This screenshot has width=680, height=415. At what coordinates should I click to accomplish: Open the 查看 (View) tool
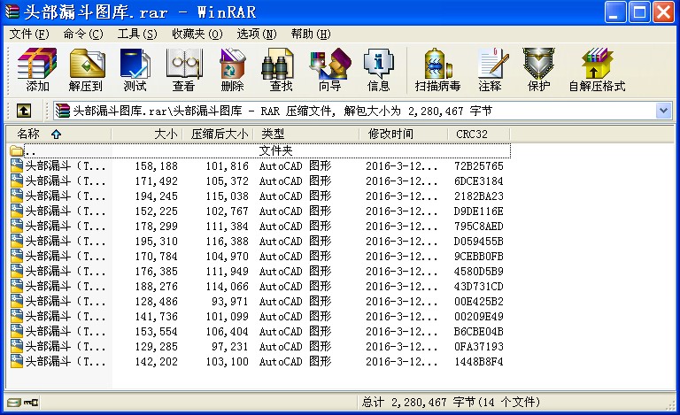tap(184, 69)
